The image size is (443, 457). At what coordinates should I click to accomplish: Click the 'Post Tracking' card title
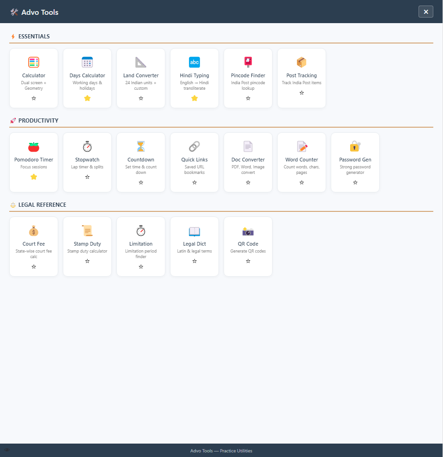click(302, 75)
